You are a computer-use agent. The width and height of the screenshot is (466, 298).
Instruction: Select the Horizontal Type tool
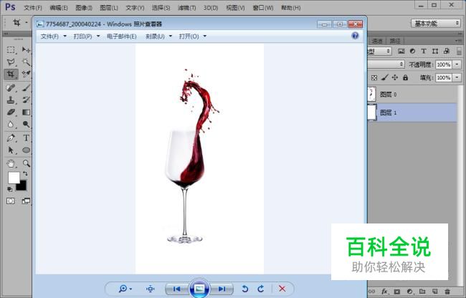pyautogui.click(x=26, y=138)
